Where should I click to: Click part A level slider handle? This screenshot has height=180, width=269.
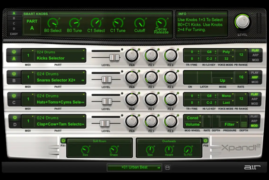pos(114,57)
